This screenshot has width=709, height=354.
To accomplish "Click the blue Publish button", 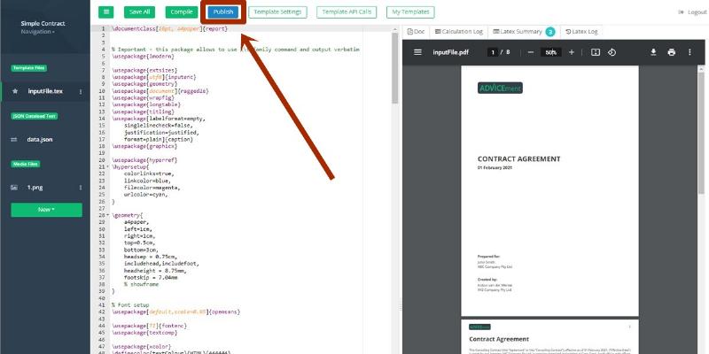I will tap(223, 12).
